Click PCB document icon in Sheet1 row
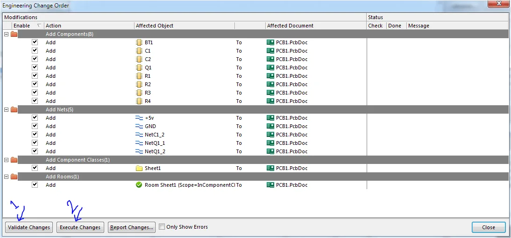 pyautogui.click(x=270, y=168)
